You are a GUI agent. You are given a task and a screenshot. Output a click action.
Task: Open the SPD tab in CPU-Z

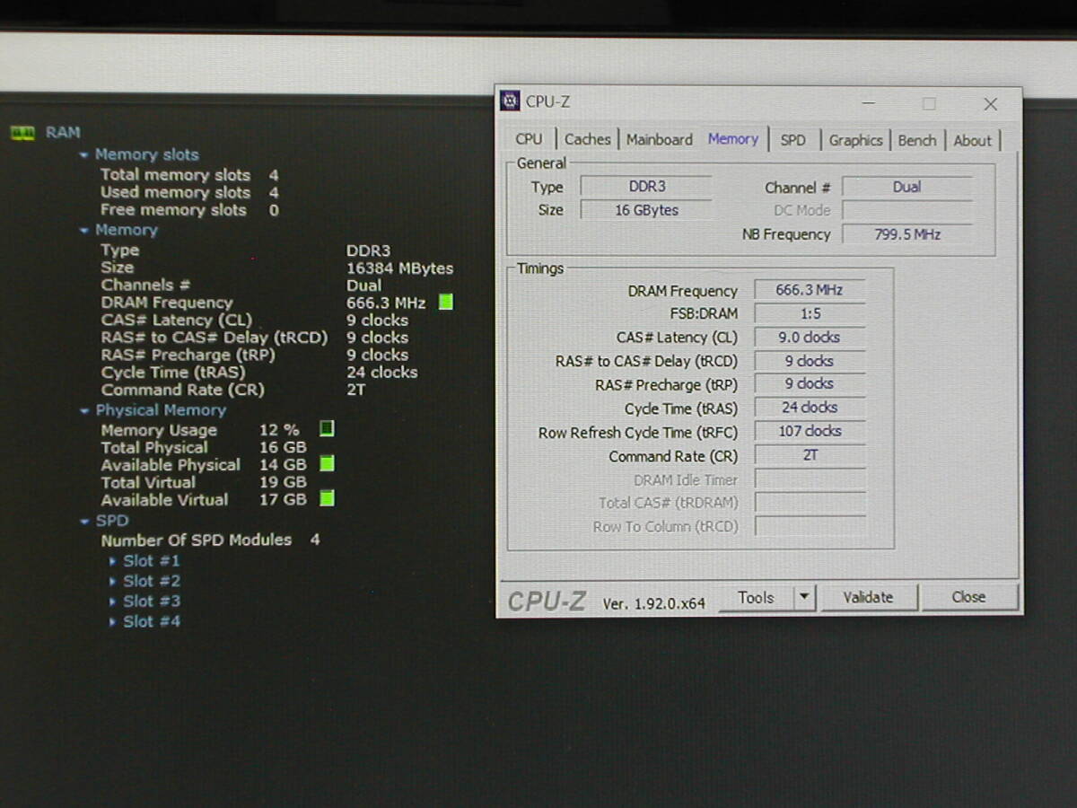[793, 140]
